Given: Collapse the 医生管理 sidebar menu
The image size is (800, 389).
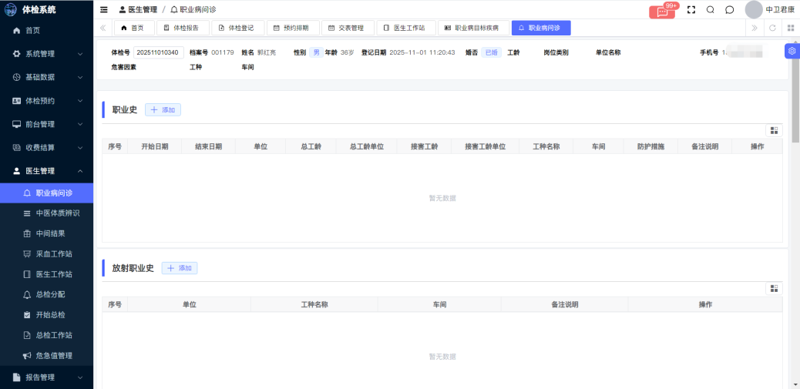Looking at the screenshot, I should 46,171.
